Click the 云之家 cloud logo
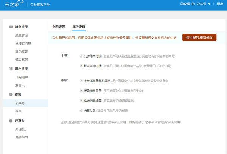The width and height of the screenshot is (227, 154). tap(14, 4)
